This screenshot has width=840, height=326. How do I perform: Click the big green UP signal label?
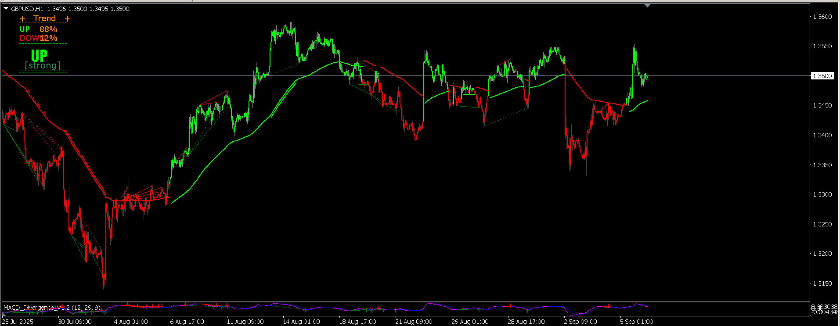click(x=39, y=56)
